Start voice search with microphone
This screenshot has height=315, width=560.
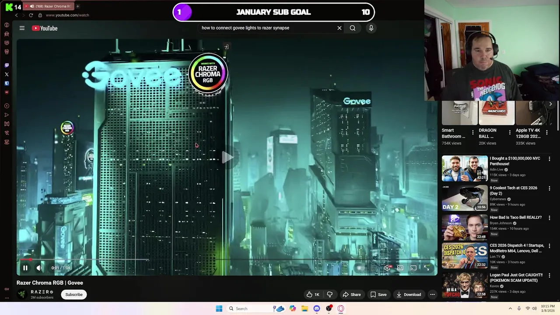coord(371,28)
